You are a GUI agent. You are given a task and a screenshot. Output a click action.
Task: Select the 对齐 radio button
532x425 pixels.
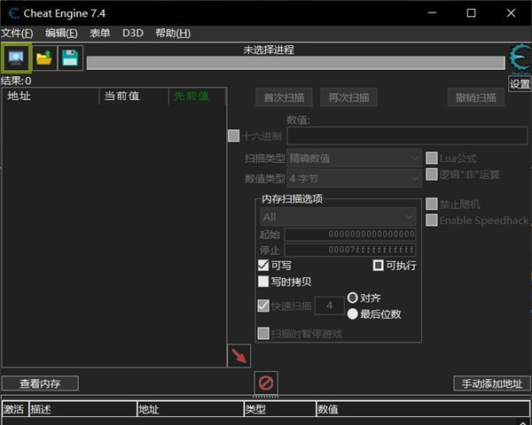click(x=353, y=298)
